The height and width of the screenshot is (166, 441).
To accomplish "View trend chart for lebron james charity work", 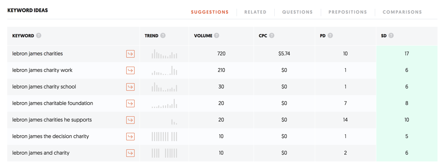I will click(x=164, y=70).
